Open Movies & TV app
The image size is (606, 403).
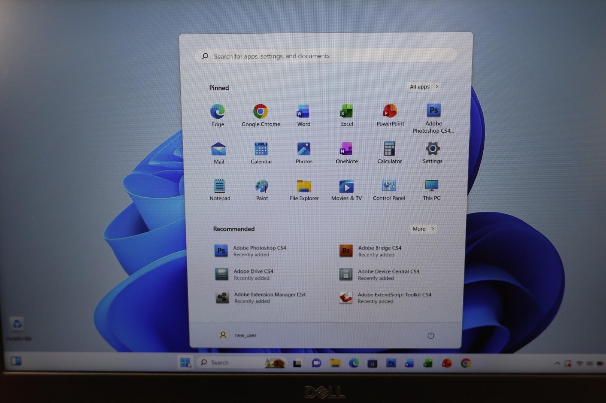(x=347, y=190)
